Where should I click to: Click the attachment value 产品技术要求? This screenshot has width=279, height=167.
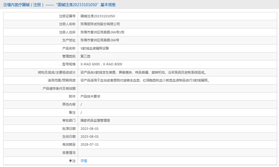[90, 96]
